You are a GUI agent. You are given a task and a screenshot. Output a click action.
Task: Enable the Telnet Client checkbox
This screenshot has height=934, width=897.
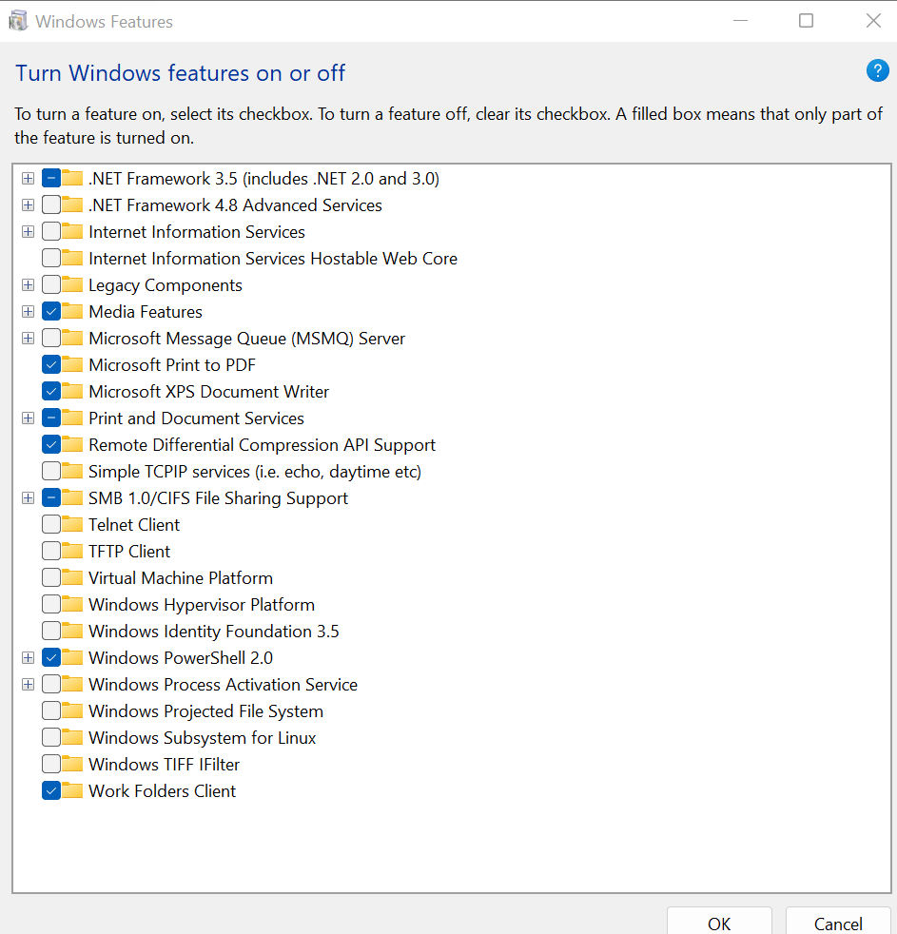click(51, 524)
